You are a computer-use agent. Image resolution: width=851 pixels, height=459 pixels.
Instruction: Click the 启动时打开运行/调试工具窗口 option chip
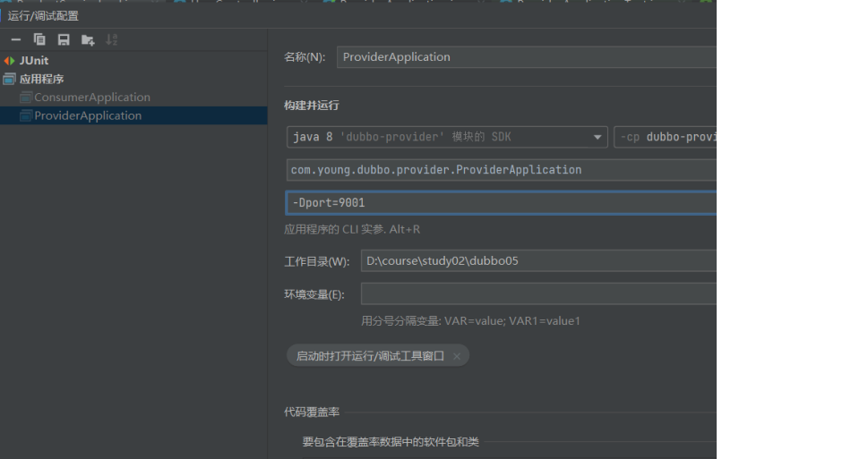tap(370, 356)
